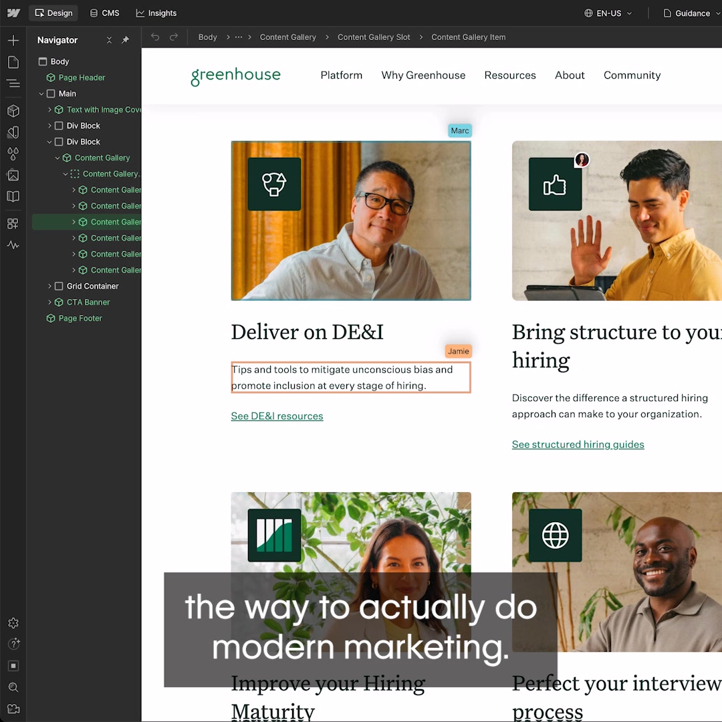Switch to Design mode
The height and width of the screenshot is (722, 722).
click(x=53, y=13)
